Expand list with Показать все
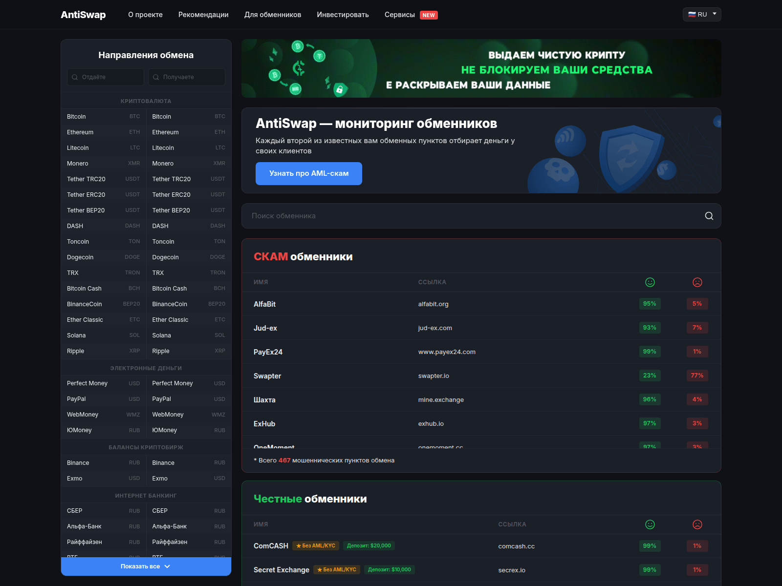The image size is (782, 586). [x=146, y=566]
